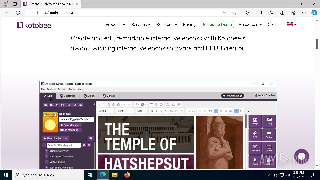Open the Edge profile icon
Viewport: 320px width, 180px height.
(5, 4)
